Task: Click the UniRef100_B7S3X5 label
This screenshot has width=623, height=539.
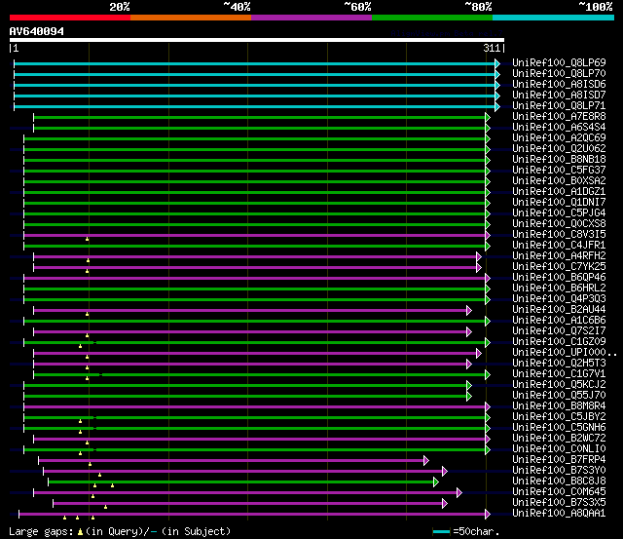Action: coord(559,503)
